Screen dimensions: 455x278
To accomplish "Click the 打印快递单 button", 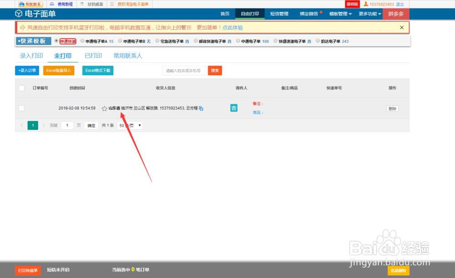I will click(x=28, y=270).
